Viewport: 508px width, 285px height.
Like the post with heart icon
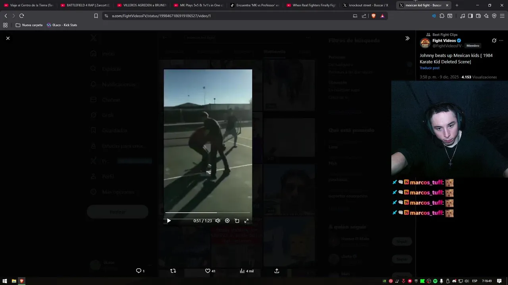click(x=208, y=271)
